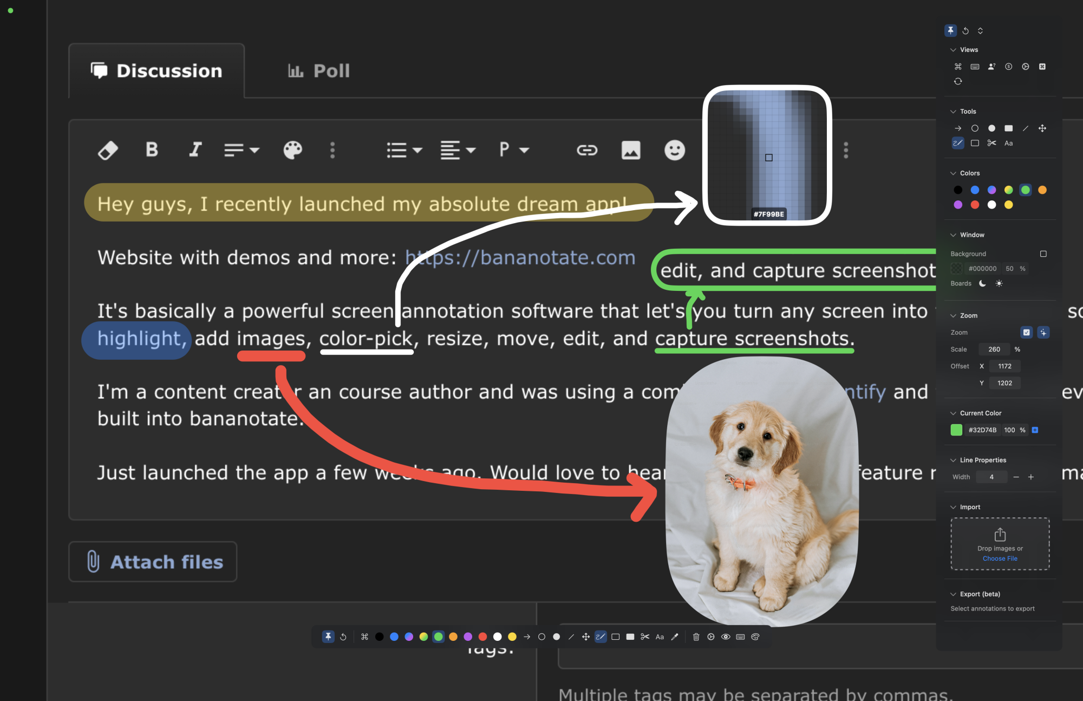
Task: Select the straight line tool in the side panel
Action: 1025,128
